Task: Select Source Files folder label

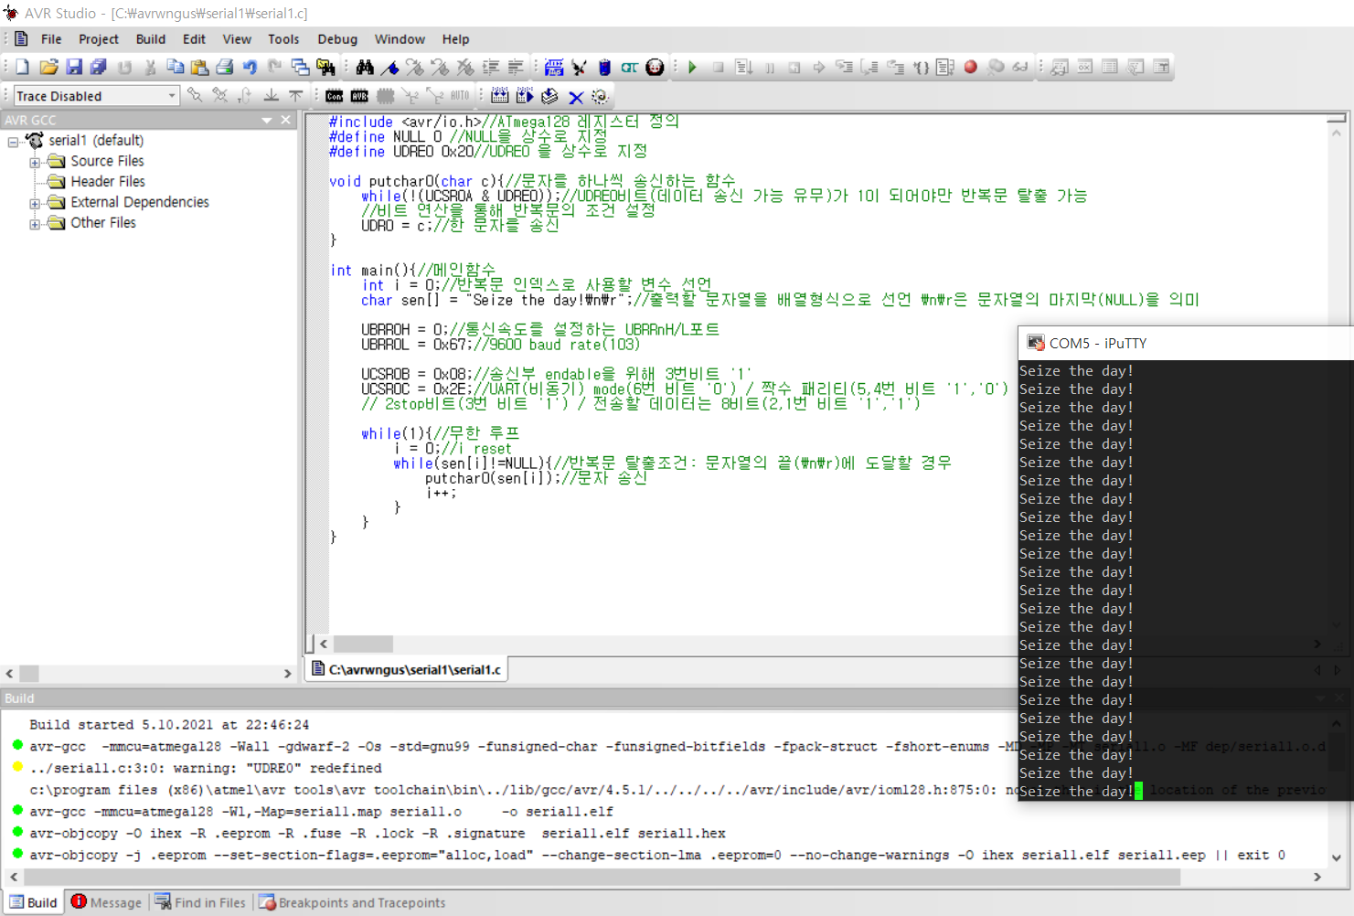Action: [107, 161]
